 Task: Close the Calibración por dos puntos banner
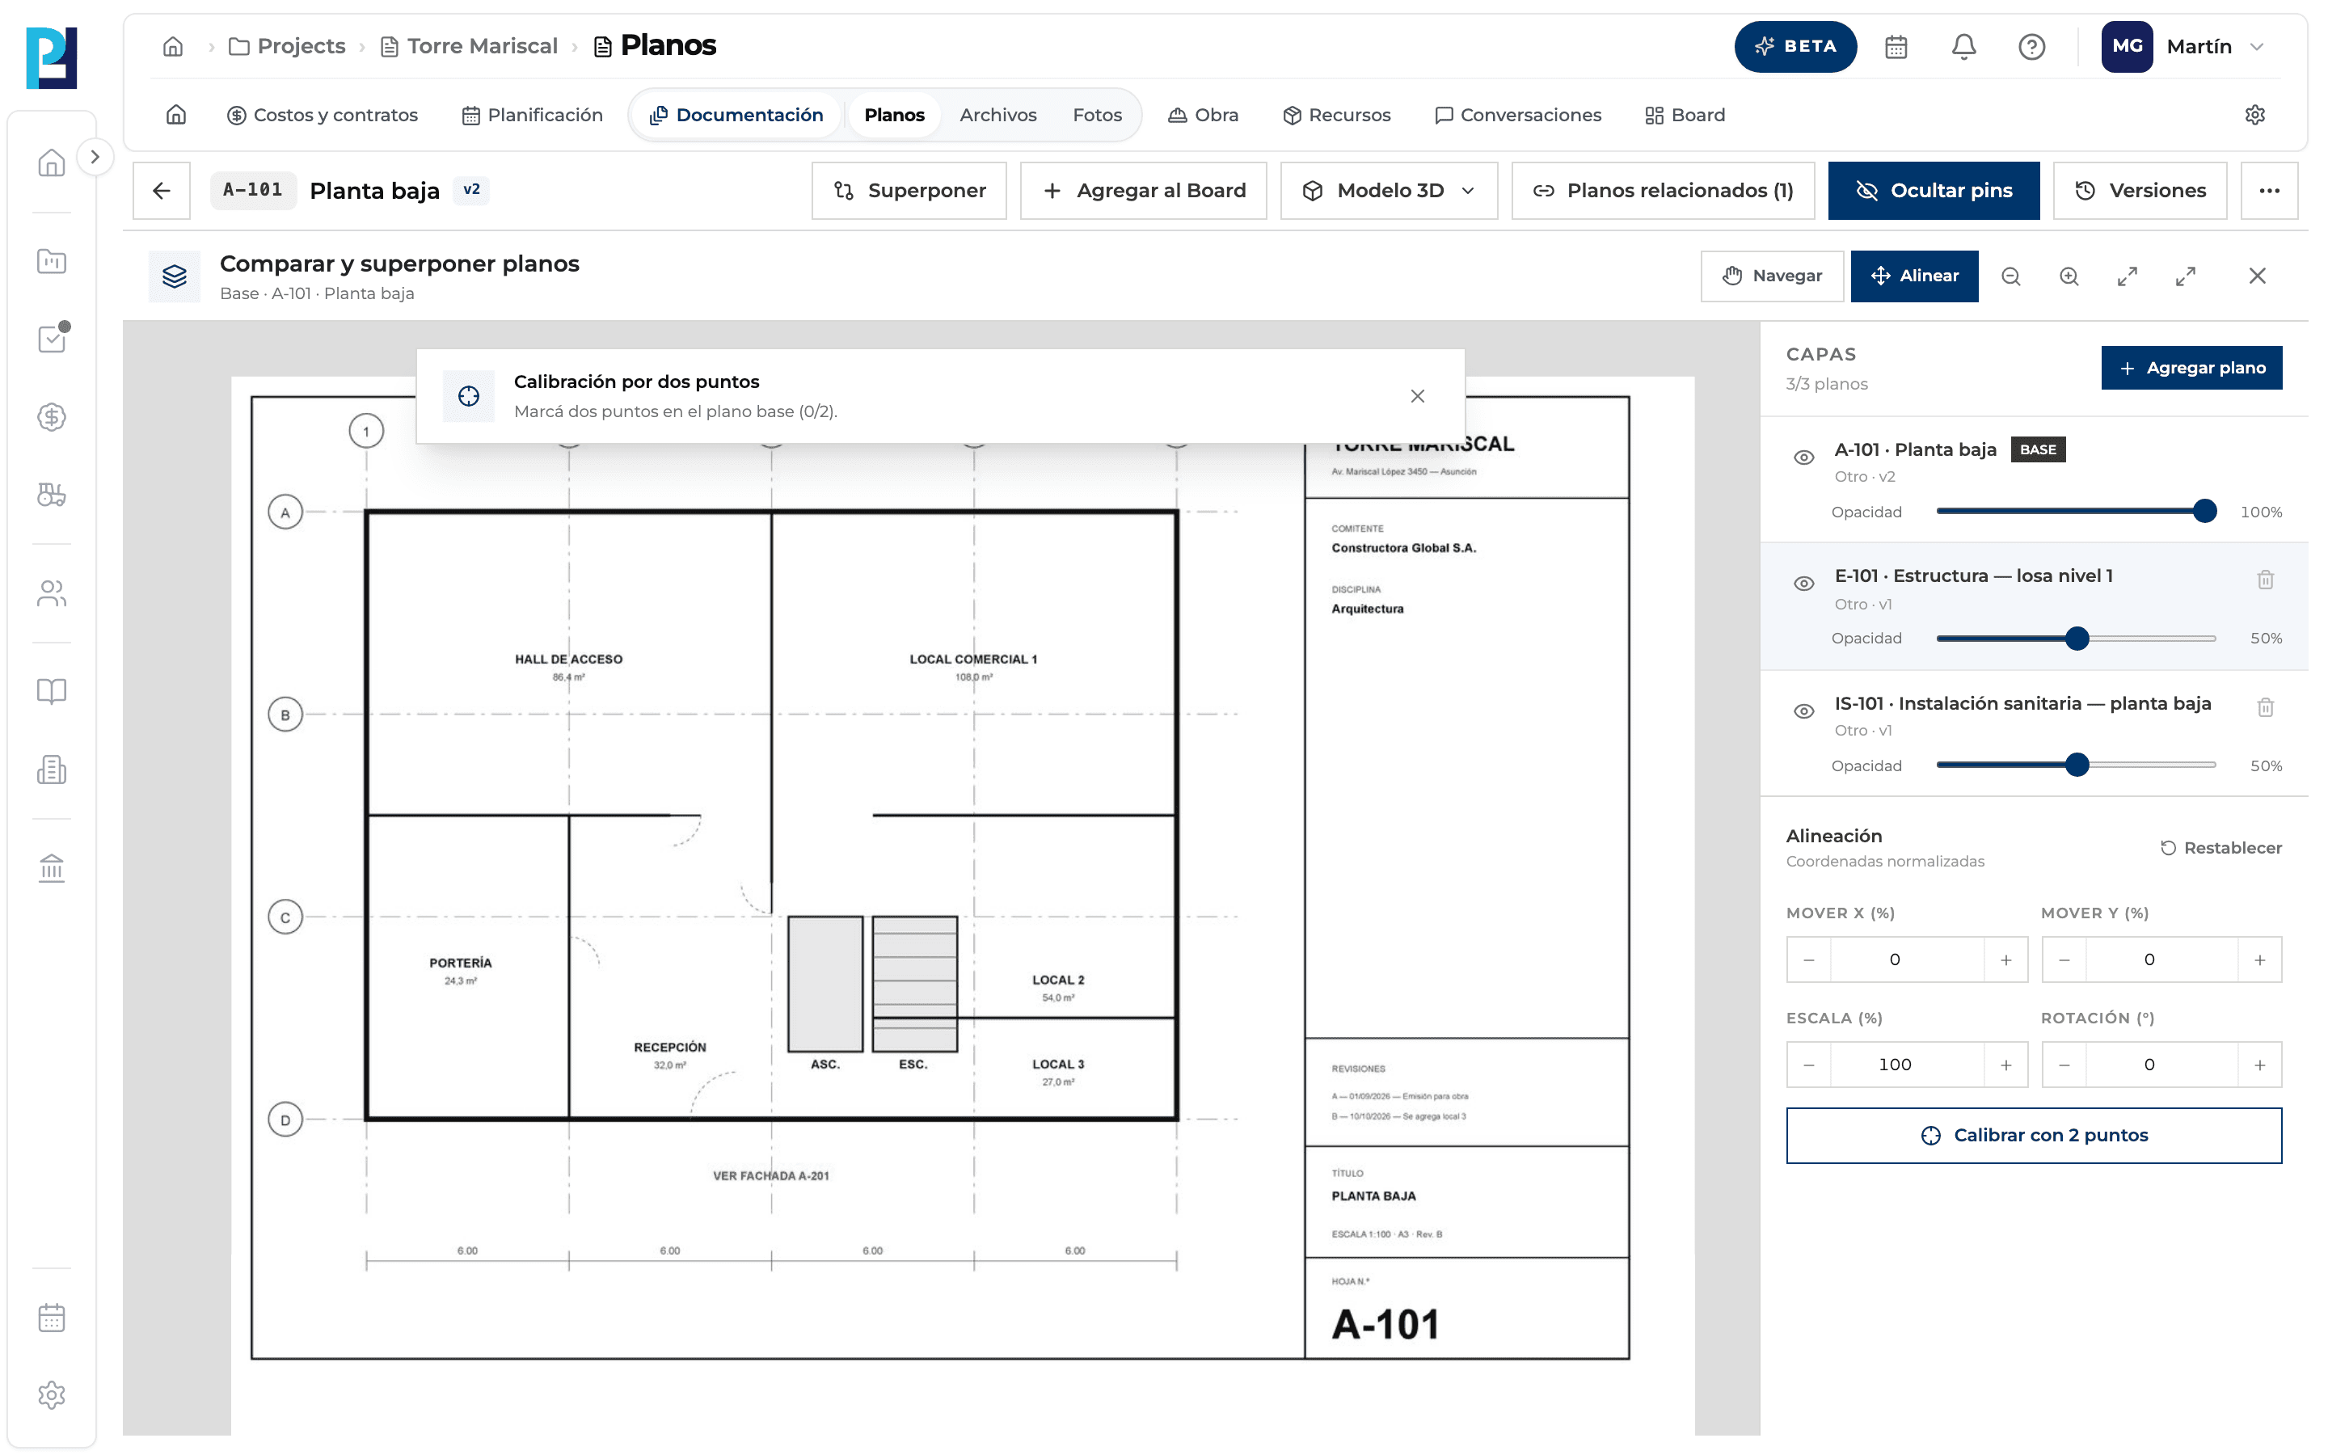[1417, 396]
